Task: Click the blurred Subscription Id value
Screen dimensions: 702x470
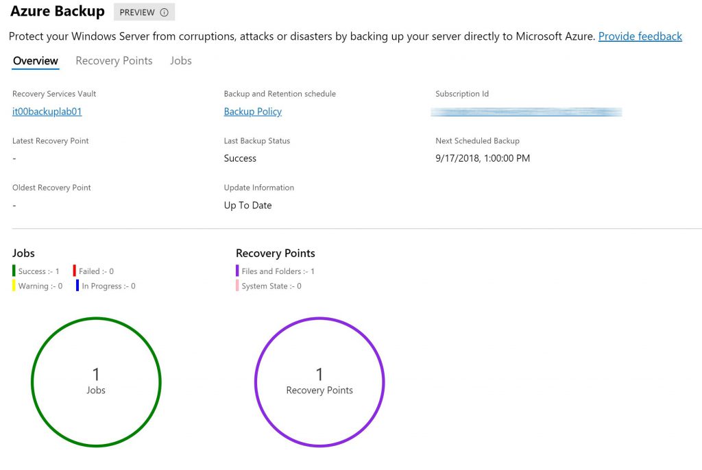Action: pos(526,112)
